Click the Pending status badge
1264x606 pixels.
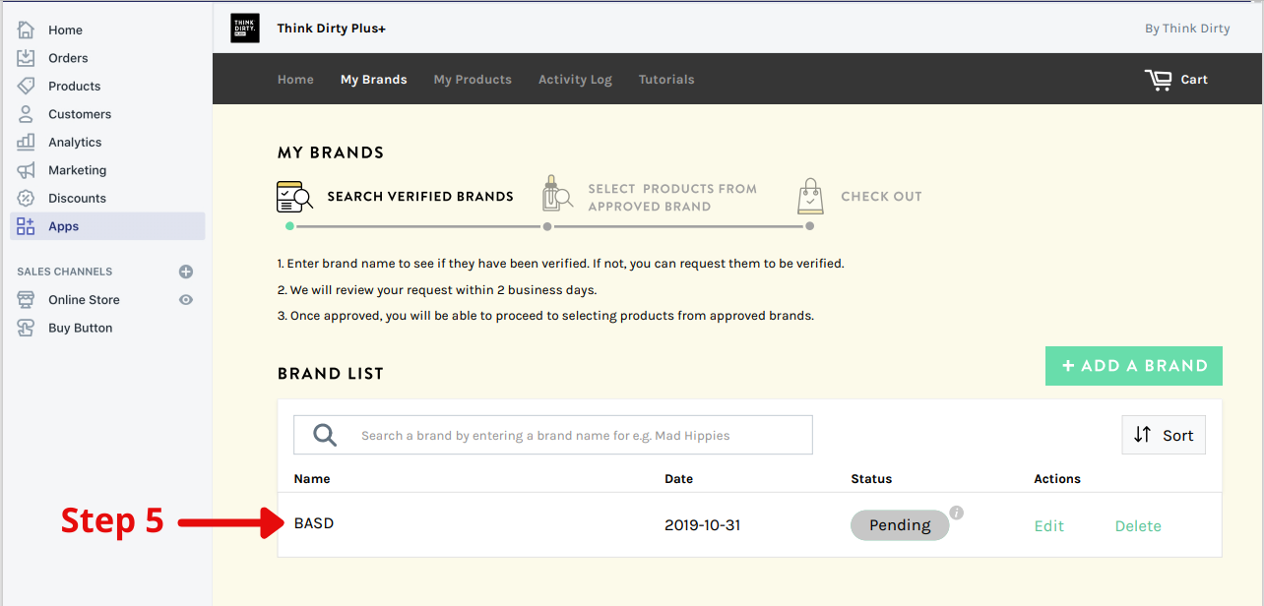(900, 525)
